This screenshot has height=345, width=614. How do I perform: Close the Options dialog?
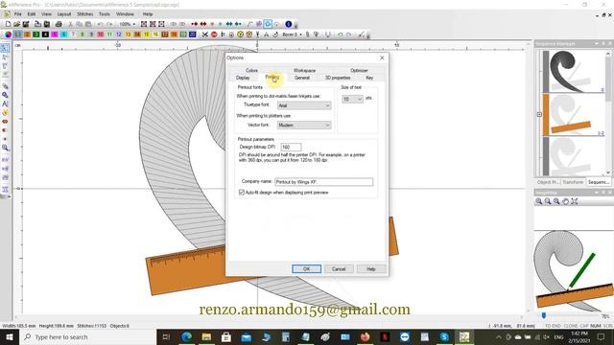click(x=382, y=57)
